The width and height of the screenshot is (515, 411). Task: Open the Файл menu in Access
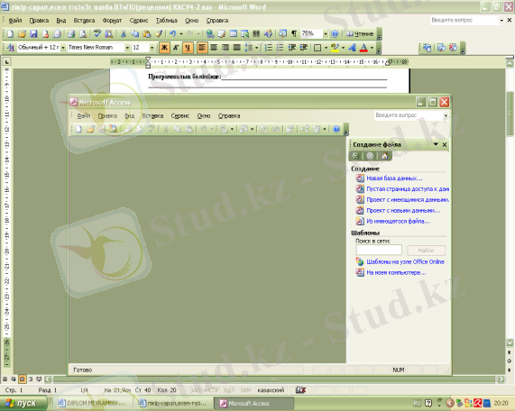(83, 116)
